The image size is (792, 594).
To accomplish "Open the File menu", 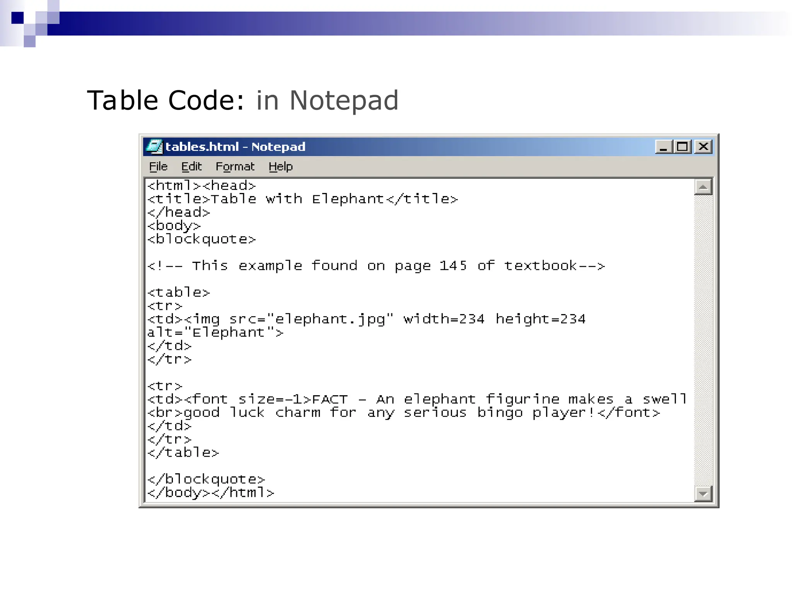I will [158, 167].
